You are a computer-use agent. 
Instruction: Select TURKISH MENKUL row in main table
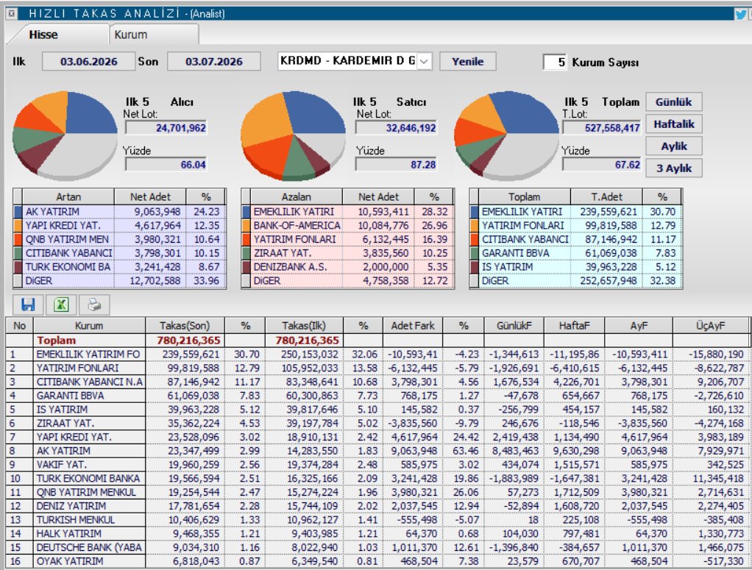coord(377,520)
